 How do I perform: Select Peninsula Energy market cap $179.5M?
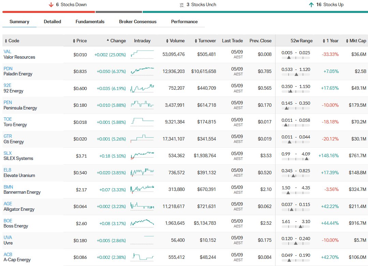[357, 105]
